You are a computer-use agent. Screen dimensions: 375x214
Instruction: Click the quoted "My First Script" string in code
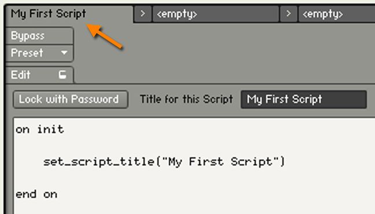point(220,162)
